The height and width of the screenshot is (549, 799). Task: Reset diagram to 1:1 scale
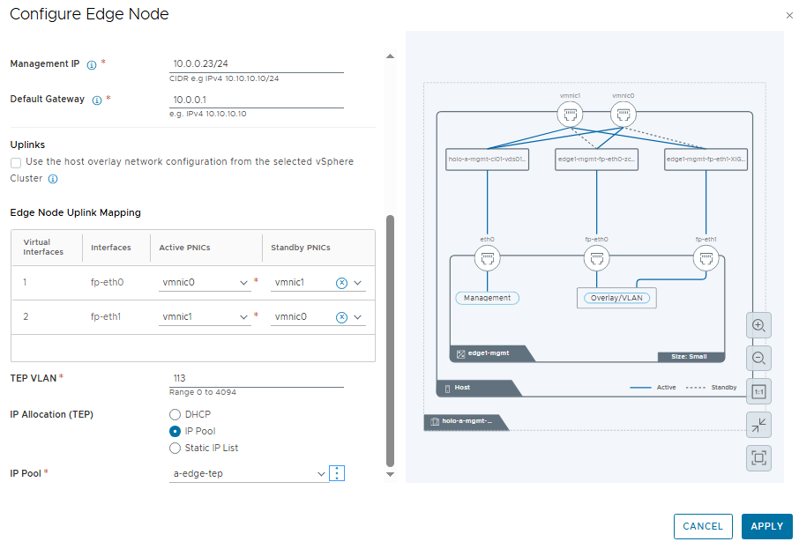click(x=758, y=391)
